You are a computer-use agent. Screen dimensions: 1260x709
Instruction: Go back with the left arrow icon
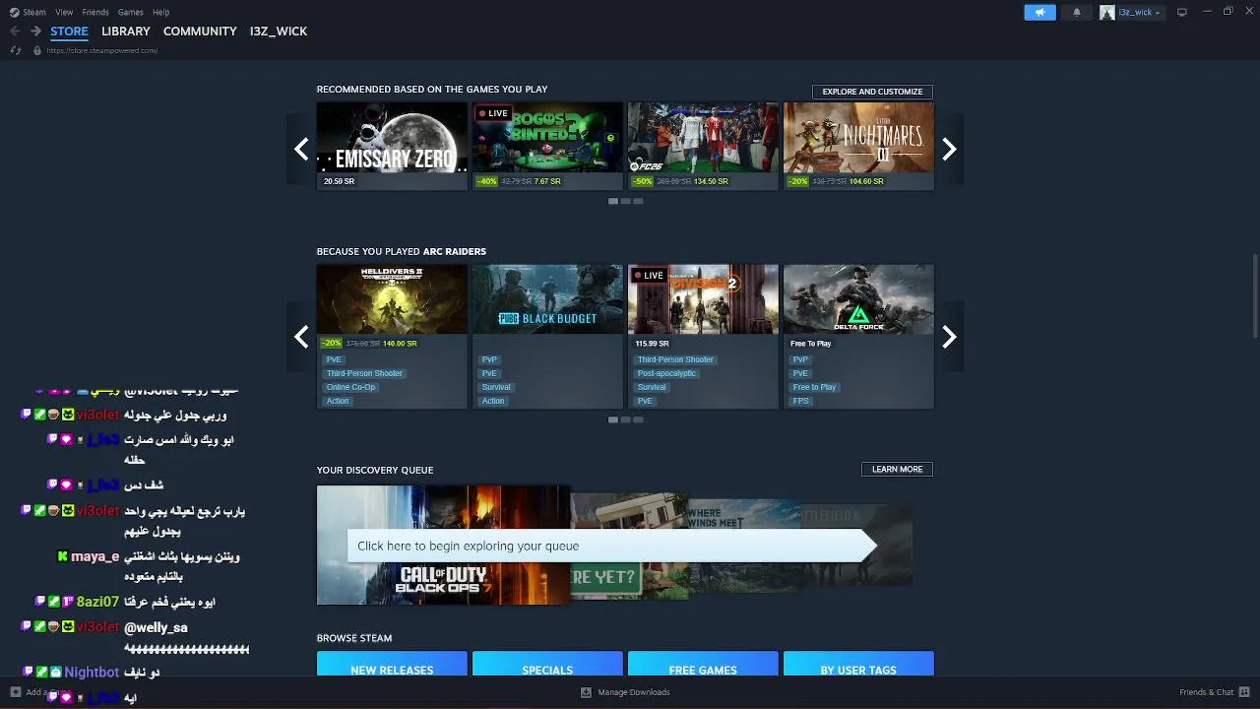15,32
